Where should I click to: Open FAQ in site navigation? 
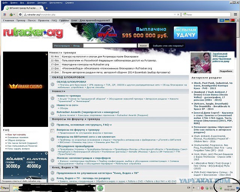pos(54,20)
